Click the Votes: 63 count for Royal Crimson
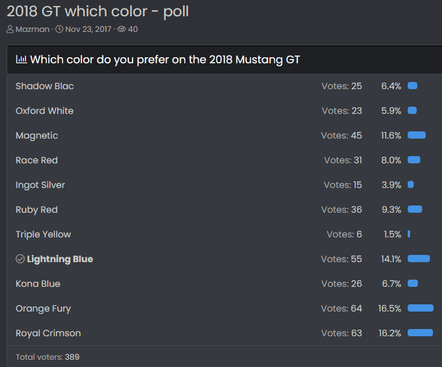The image size is (442, 367). click(341, 333)
